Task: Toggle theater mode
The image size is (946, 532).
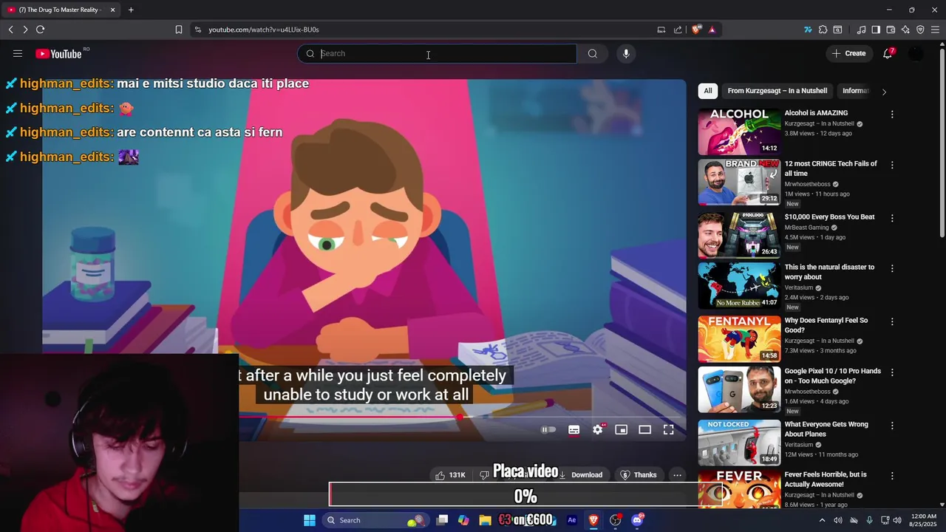Action: pyautogui.click(x=644, y=429)
